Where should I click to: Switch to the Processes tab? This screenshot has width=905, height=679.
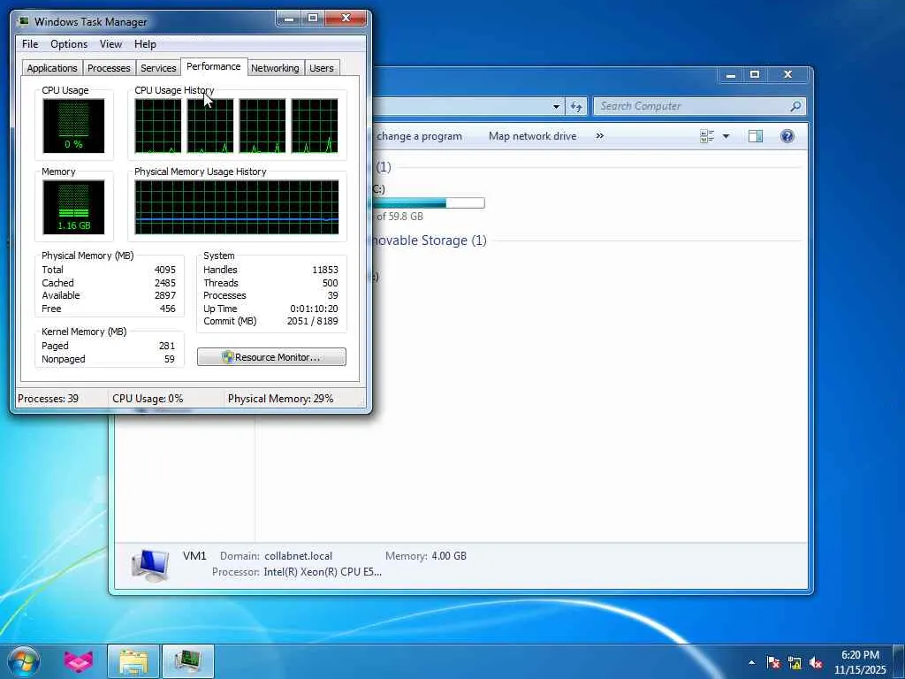(109, 68)
